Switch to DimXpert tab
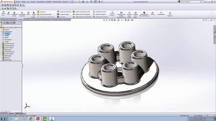The image size is (216, 121). click(27, 19)
